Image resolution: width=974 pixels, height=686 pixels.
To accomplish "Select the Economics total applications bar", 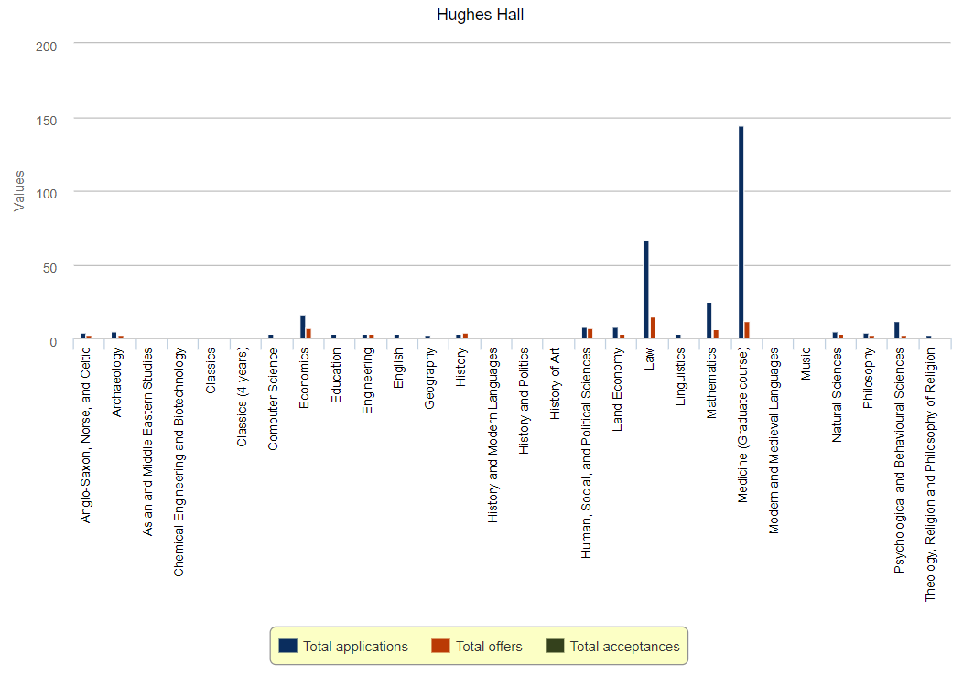I will point(302,327).
